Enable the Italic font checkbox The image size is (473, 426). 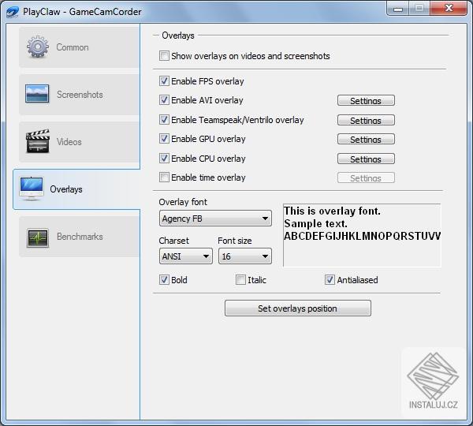click(240, 280)
